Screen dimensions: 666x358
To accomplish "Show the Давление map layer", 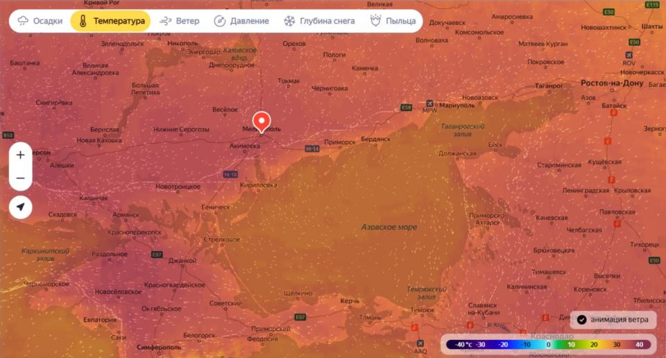I will 241,21.
